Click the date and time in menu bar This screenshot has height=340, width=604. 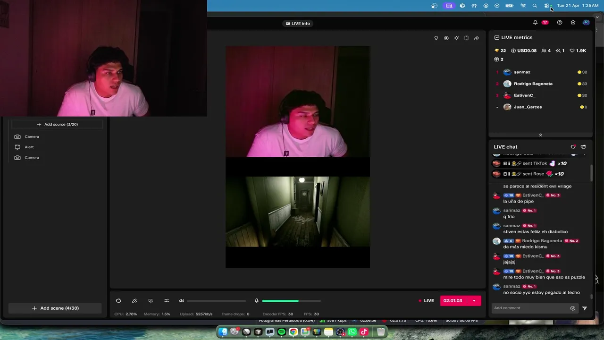coord(578,6)
